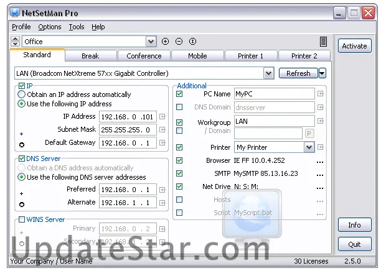Click gear icon beside Default Gateway
This screenshot has height=276, width=386.
coord(22,145)
